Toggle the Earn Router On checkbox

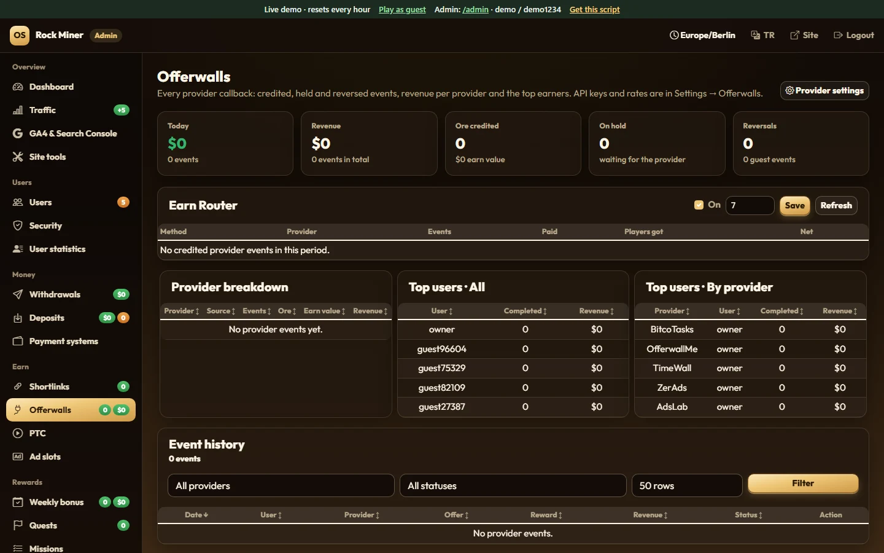point(699,205)
